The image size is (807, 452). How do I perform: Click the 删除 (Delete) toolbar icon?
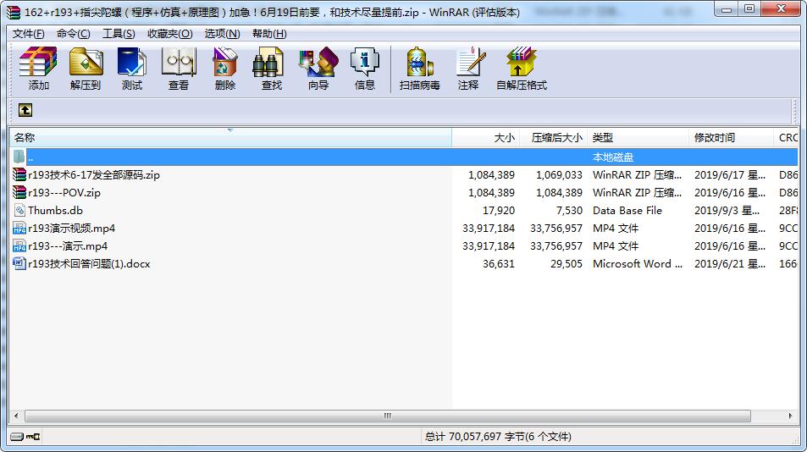tap(225, 69)
